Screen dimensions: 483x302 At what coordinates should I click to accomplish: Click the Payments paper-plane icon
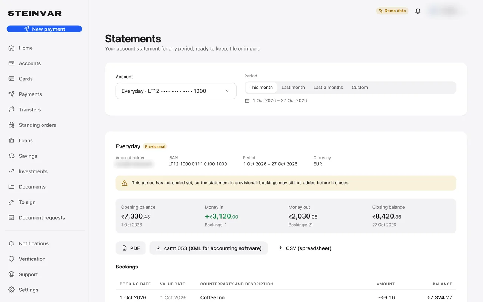[x=11, y=94]
